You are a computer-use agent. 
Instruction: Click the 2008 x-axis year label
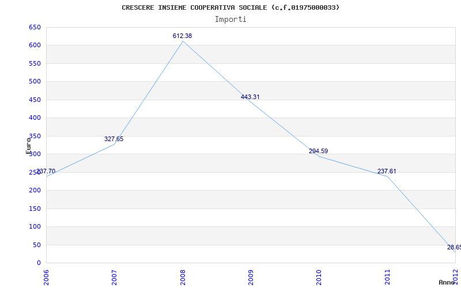click(183, 277)
